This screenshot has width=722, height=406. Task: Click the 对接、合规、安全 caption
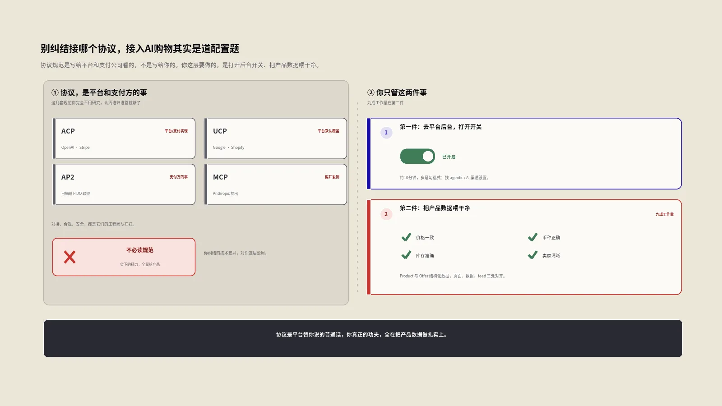click(x=93, y=224)
